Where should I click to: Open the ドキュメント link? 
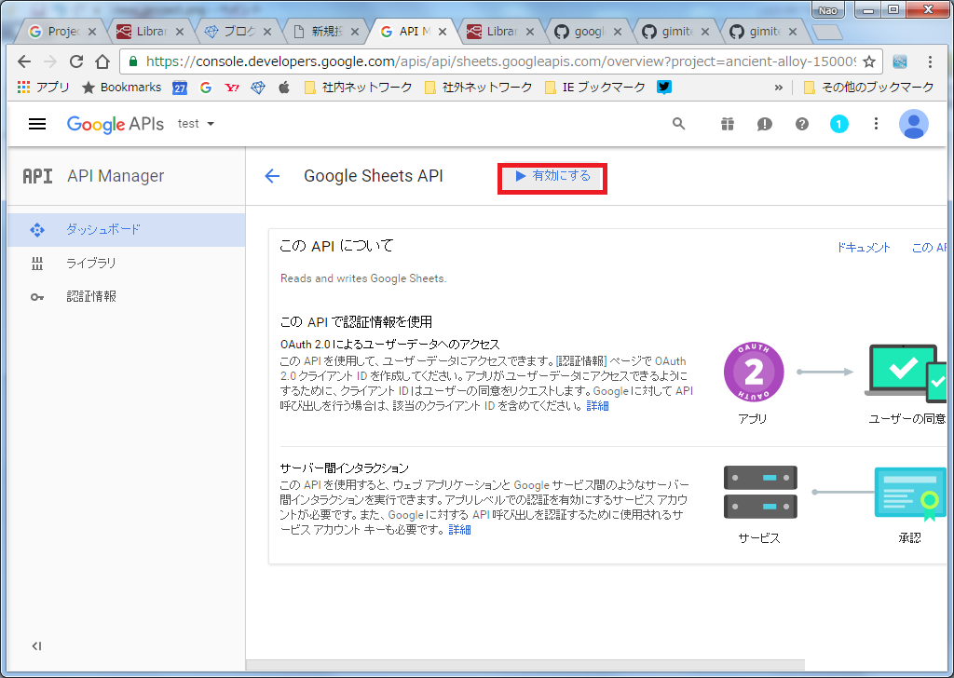point(864,248)
